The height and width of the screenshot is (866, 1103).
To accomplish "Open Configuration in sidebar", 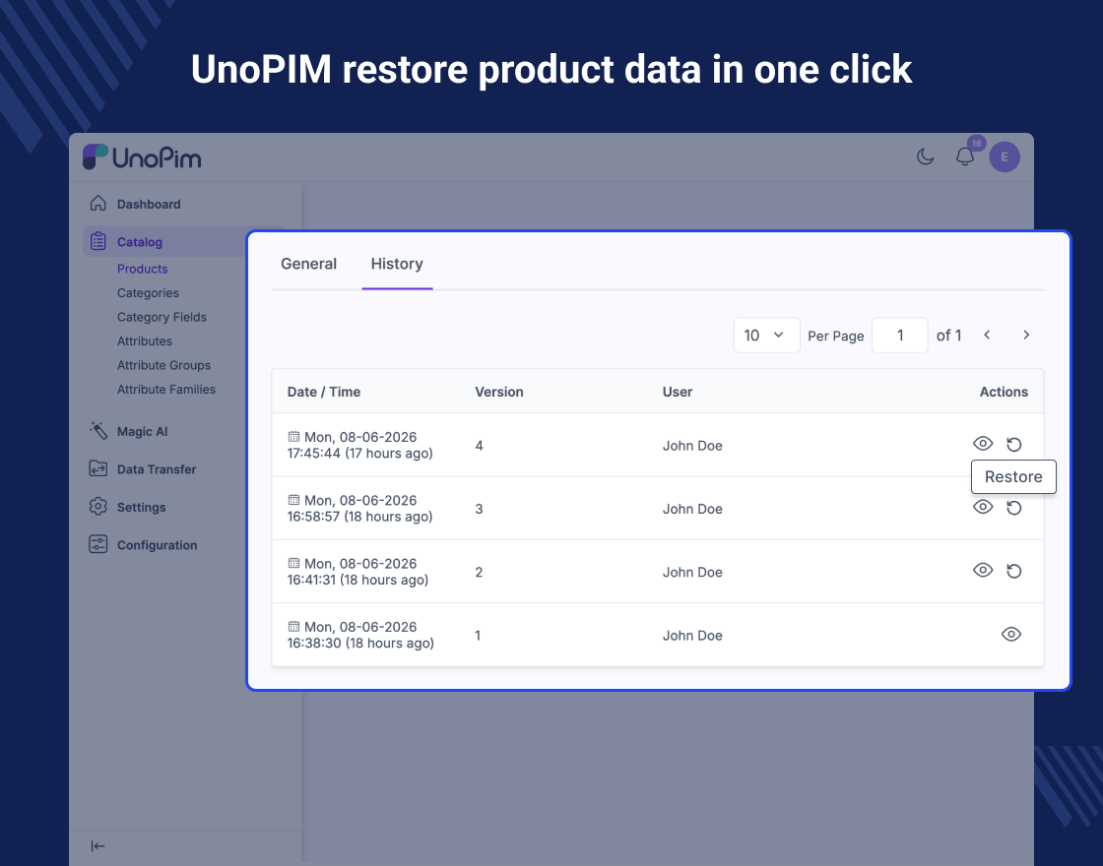I will tap(157, 545).
